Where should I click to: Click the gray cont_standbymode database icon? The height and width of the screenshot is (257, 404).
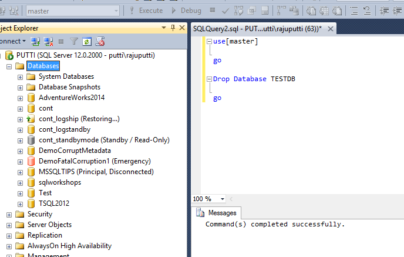(x=31, y=140)
